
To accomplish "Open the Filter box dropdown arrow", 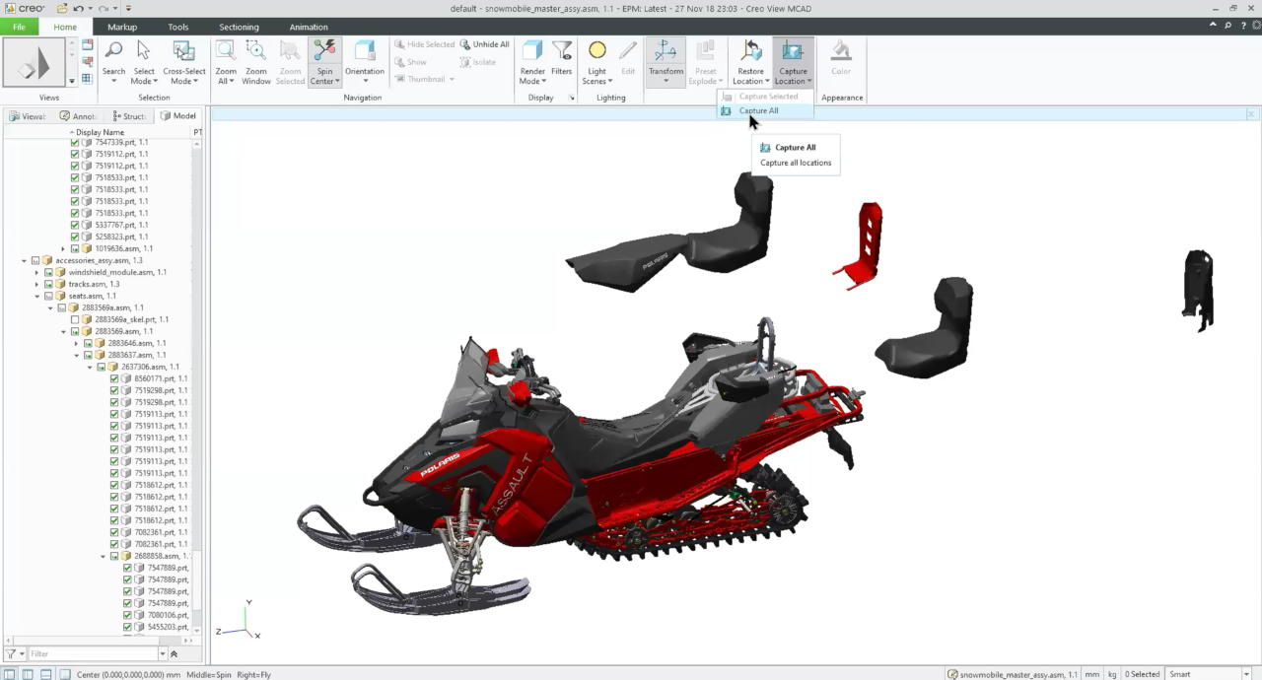I will 163,653.
